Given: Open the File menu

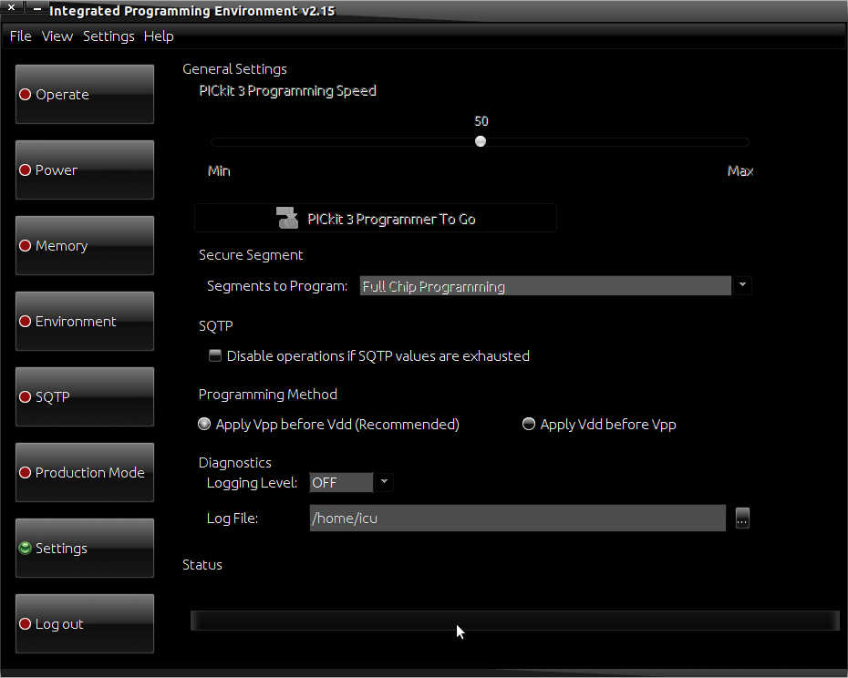Looking at the screenshot, I should pos(21,36).
